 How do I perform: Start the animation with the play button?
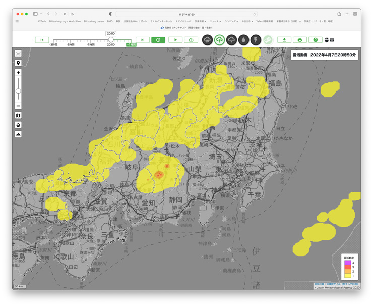tap(175, 40)
